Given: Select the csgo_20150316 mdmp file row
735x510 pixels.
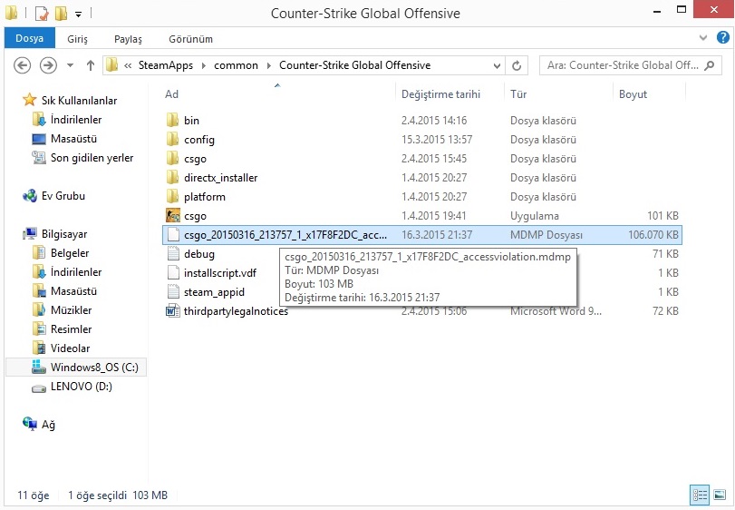Looking at the screenshot, I should tap(421, 235).
